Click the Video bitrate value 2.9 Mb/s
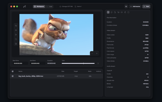This screenshot has width=162, height=102. point(146,61)
